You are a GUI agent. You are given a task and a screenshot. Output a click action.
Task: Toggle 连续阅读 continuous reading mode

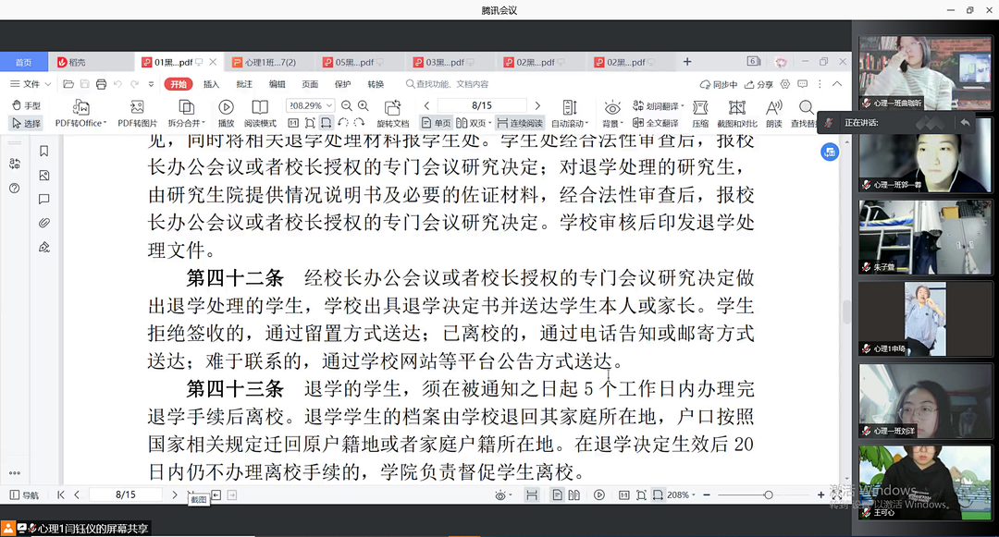coord(519,123)
